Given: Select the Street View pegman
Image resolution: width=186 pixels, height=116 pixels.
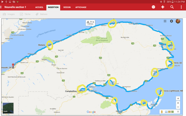Looking at the screenshot, I should 161,111.
